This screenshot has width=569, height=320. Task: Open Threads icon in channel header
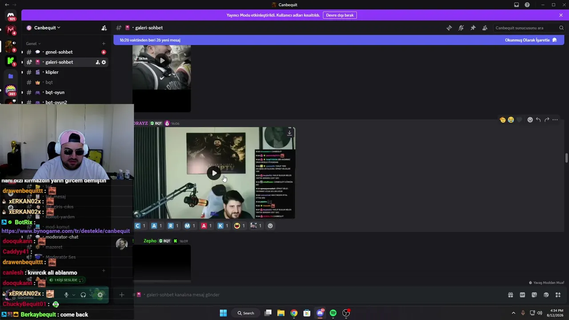coord(449,28)
